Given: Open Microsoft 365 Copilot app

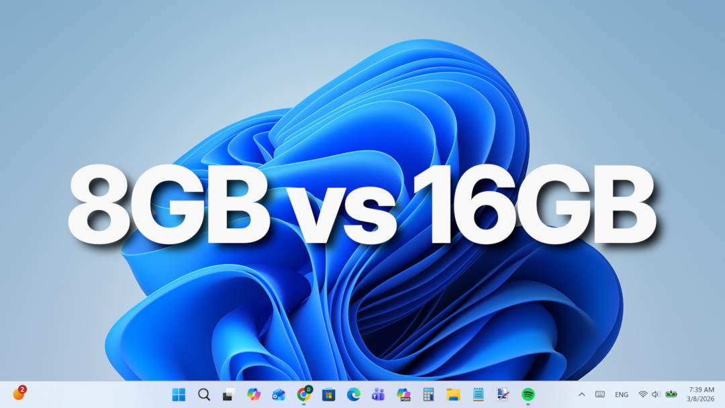Looking at the screenshot, I should (x=403, y=395).
